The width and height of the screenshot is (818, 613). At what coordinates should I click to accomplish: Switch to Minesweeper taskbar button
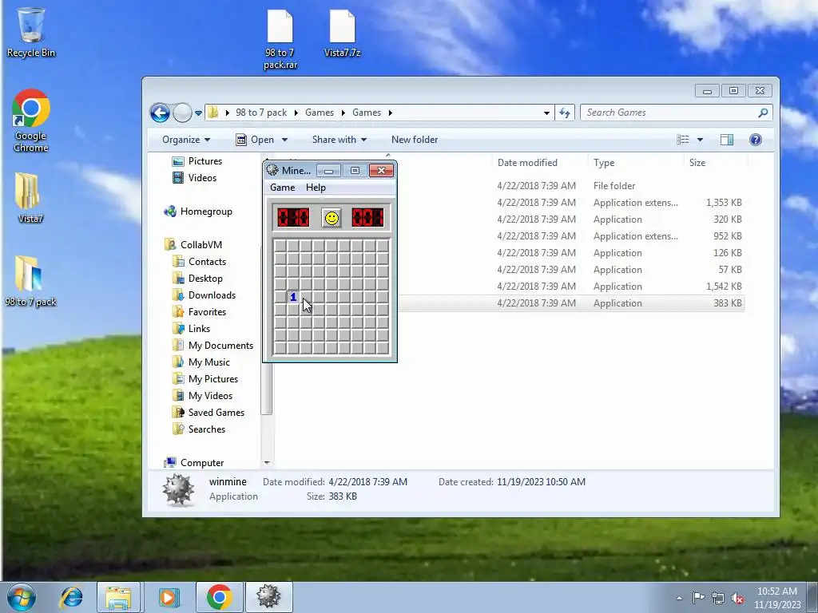click(268, 597)
